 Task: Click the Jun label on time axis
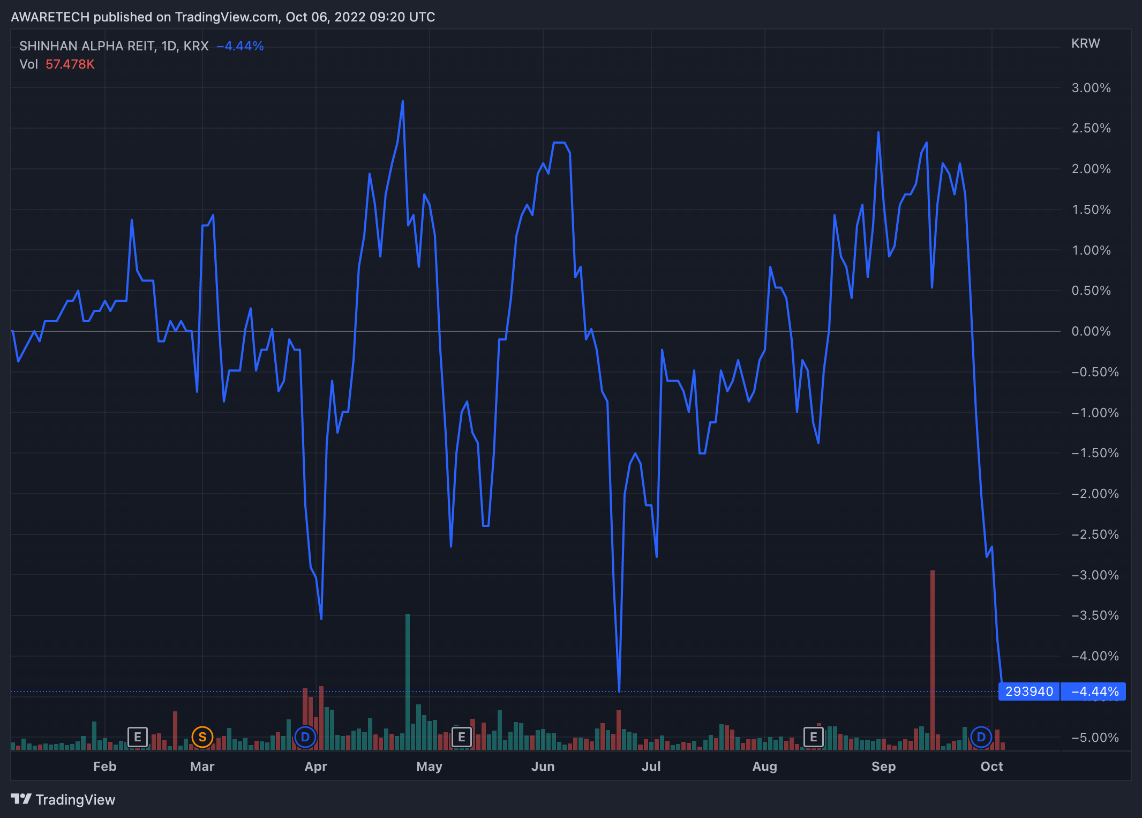click(543, 767)
